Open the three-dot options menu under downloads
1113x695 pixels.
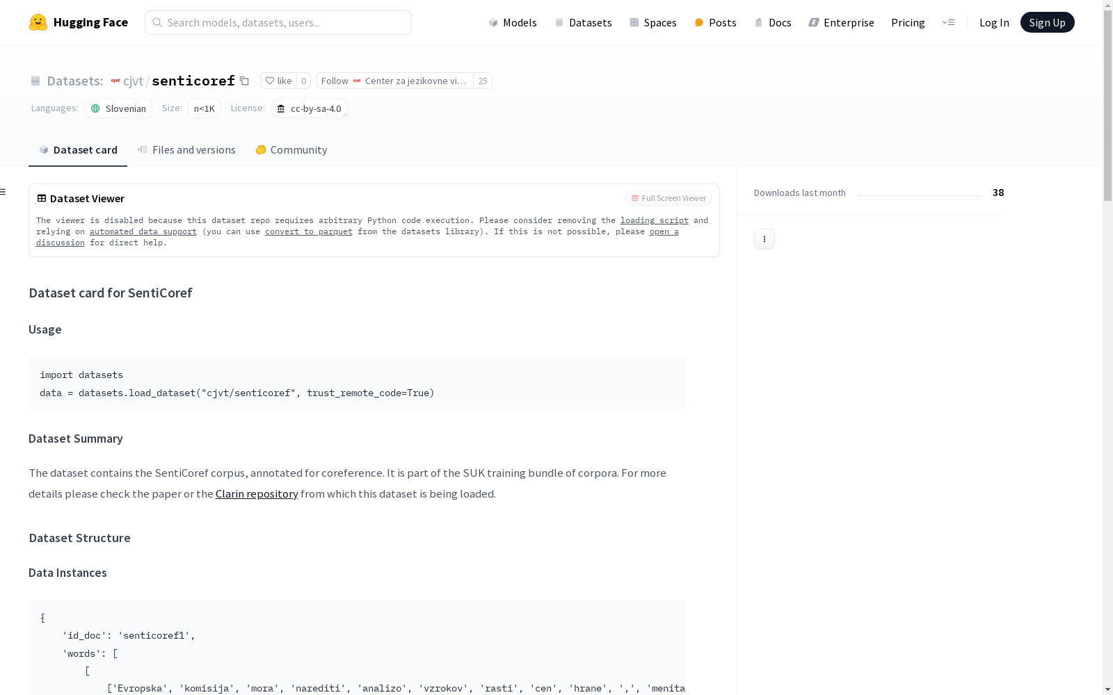click(764, 239)
